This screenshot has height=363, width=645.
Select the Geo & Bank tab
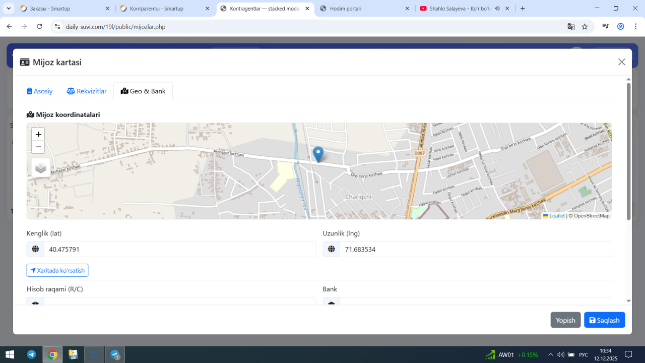[143, 91]
